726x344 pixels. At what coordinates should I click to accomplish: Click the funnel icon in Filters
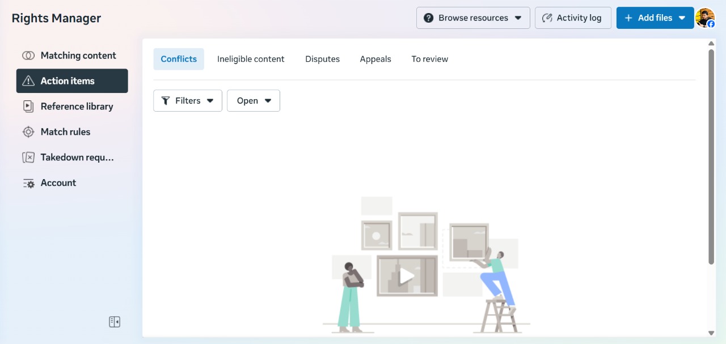pyautogui.click(x=166, y=101)
